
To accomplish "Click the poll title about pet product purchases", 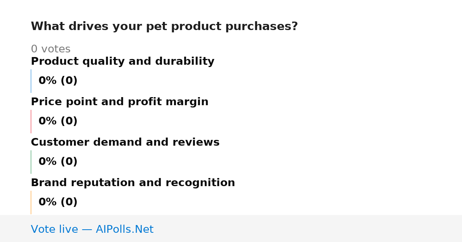I will coord(164,27).
